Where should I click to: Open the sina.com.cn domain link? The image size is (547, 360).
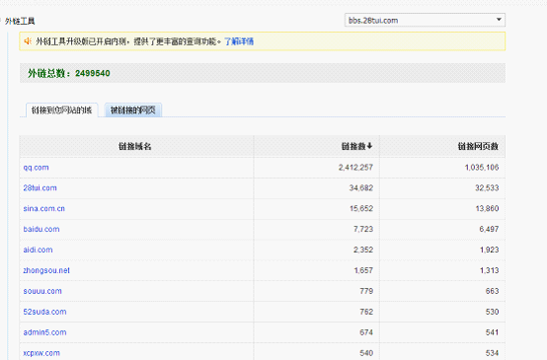point(44,208)
